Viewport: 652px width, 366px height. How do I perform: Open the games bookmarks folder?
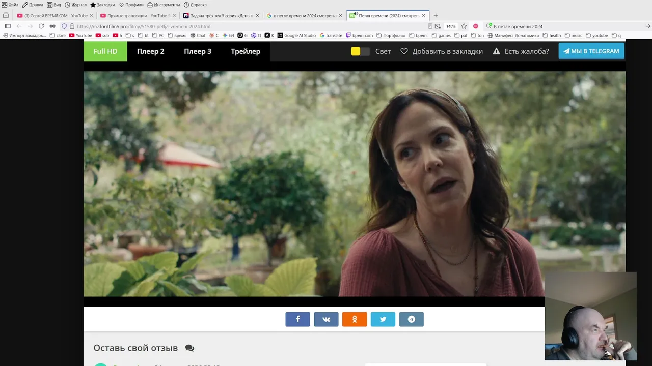[441, 36]
